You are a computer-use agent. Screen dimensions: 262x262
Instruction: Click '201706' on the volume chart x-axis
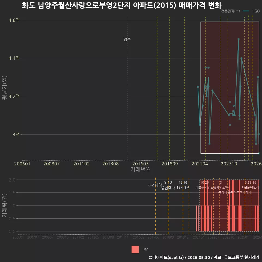pos(153,237)
